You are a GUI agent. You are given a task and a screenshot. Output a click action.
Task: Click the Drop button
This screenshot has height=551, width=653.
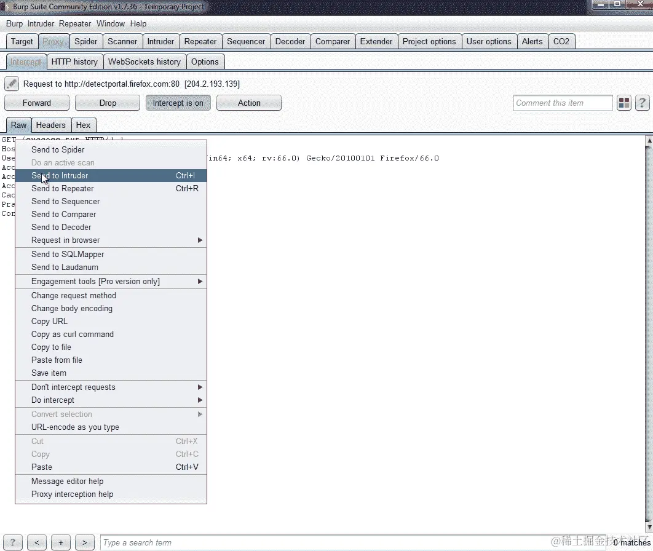click(x=108, y=103)
